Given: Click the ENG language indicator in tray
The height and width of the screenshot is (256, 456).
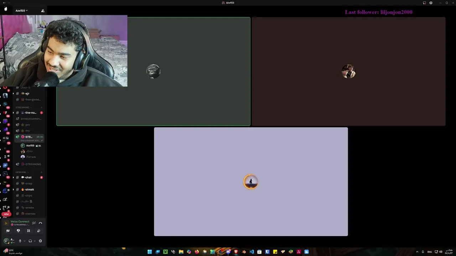Looking at the screenshot, I should point(430,252).
